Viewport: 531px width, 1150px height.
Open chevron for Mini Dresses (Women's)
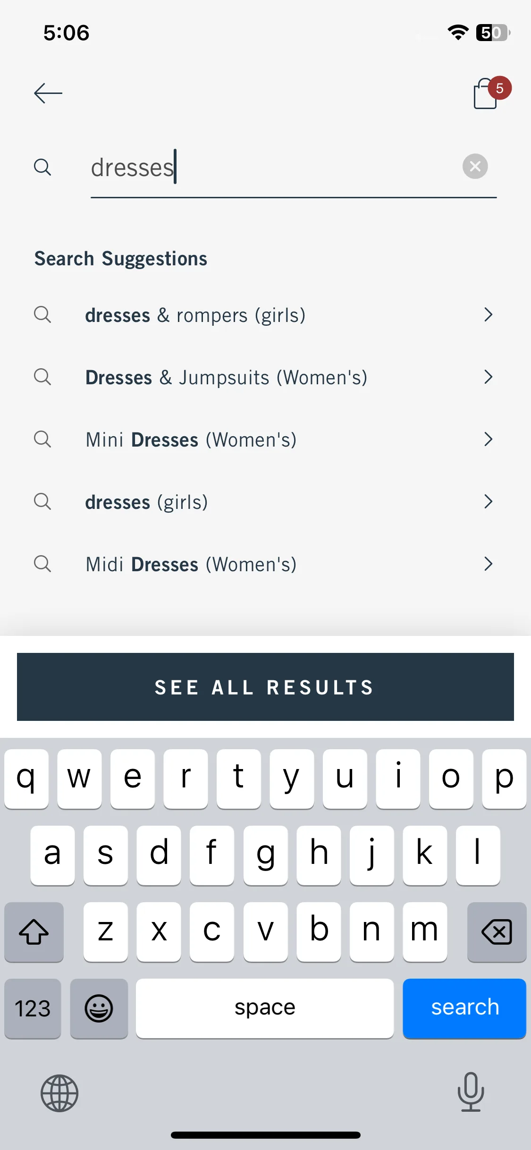pyautogui.click(x=488, y=439)
